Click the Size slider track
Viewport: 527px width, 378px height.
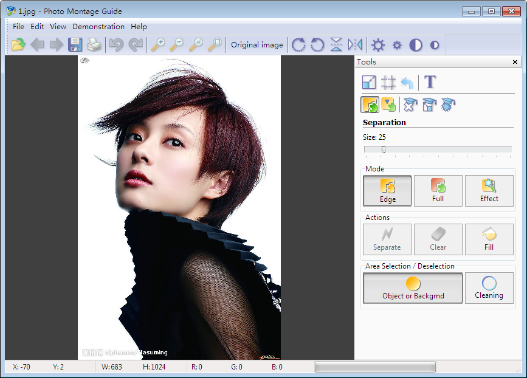tap(438, 149)
